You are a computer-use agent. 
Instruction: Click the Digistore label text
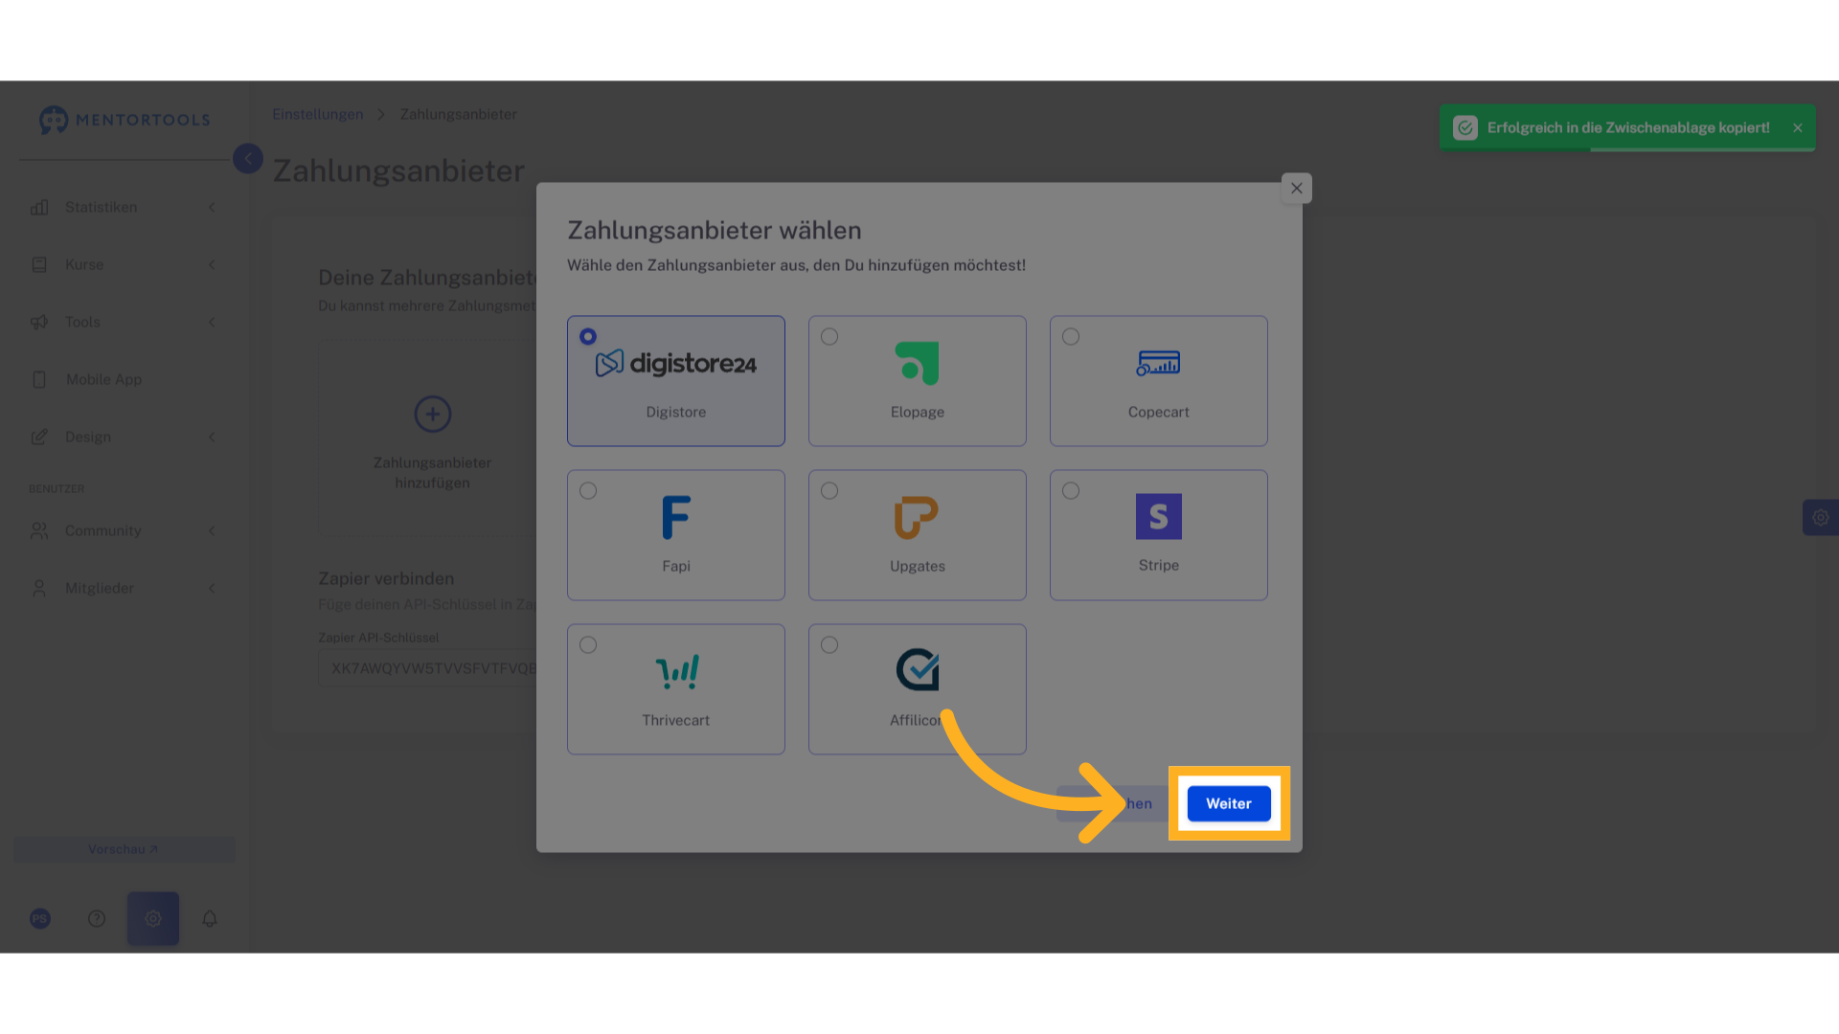(676, 412)
